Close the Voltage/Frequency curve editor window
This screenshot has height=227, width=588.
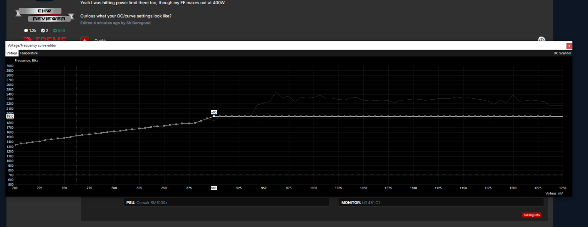pos(569,45)
